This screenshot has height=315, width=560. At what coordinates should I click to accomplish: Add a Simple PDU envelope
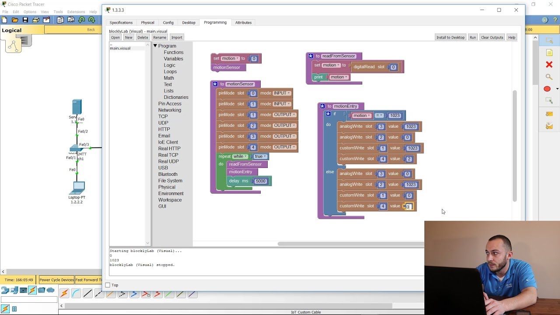pyautogui.click(x=549, y=114)
